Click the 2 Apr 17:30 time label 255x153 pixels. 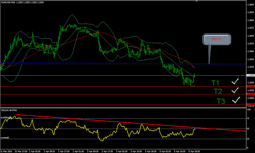[x=107, y=151]
